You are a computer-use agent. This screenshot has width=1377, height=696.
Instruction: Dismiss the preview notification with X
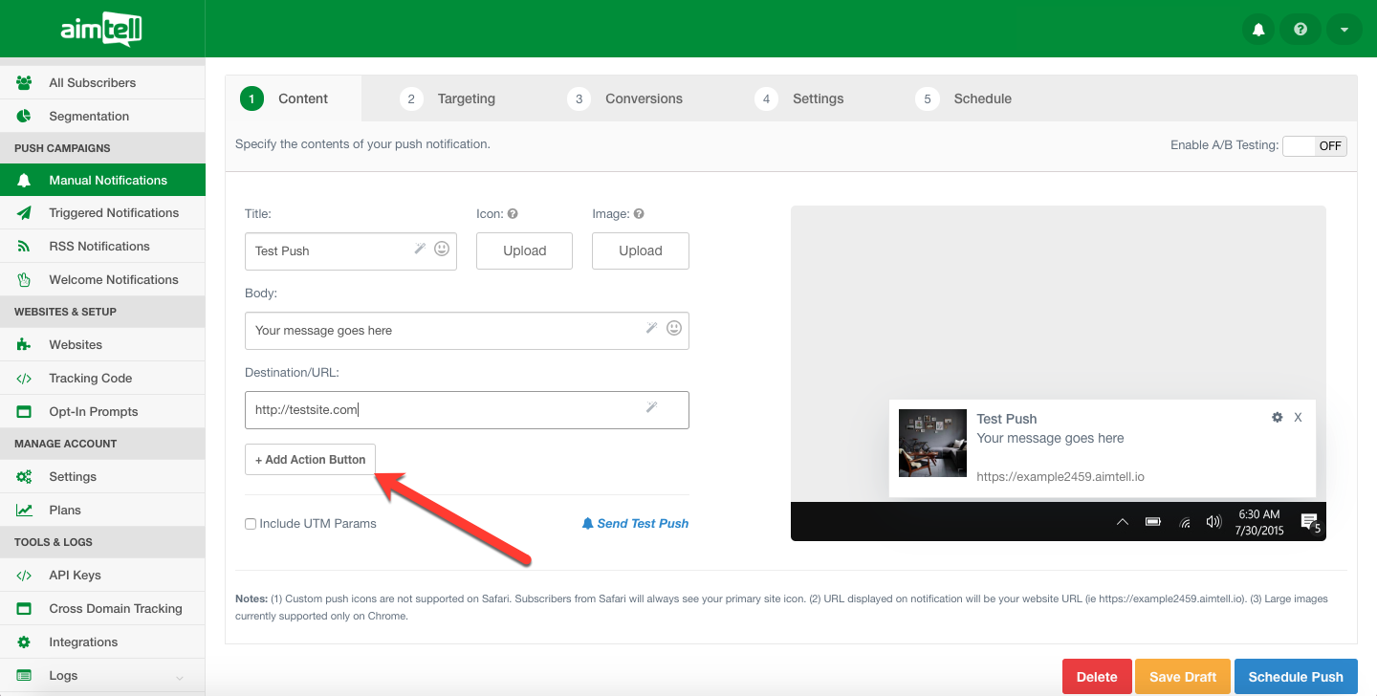pos(1298,418)
